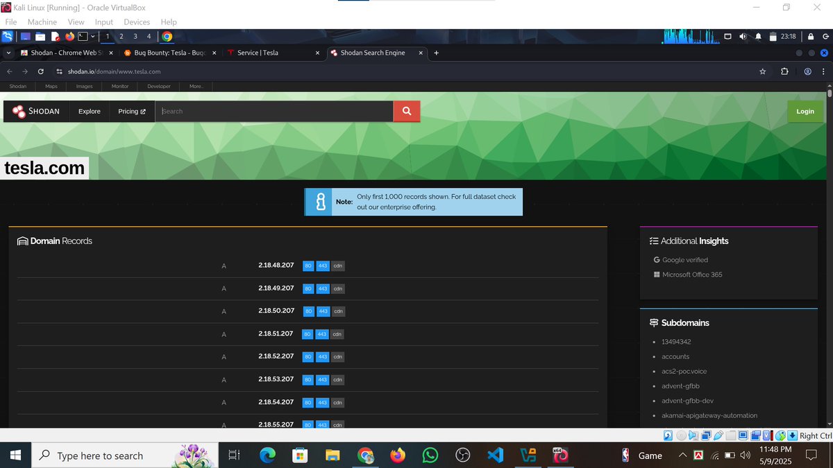
Task: Click the Shodan logo in header
Action: [x=36, y=111]
